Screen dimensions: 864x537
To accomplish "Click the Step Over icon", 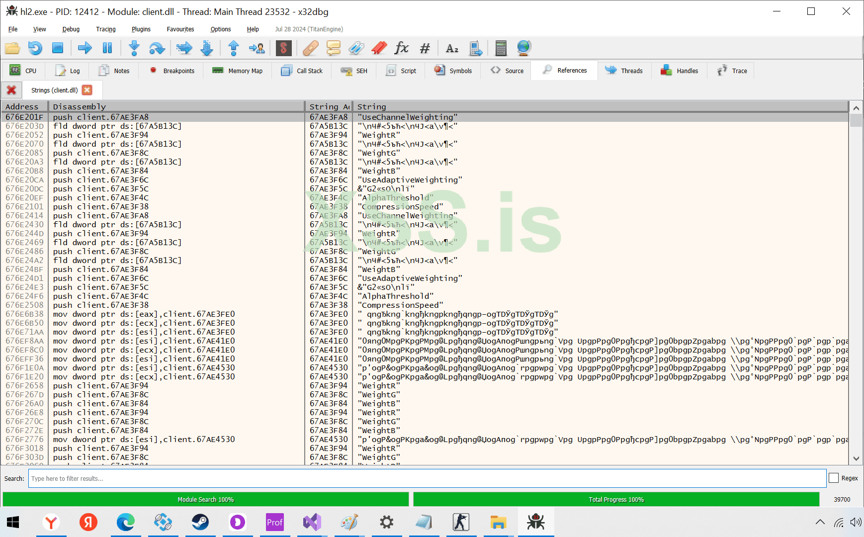I will (x=157, y=48).
